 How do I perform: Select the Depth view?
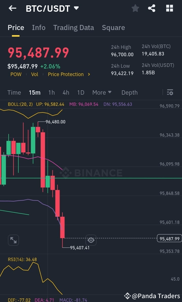(x=130, y=92)
